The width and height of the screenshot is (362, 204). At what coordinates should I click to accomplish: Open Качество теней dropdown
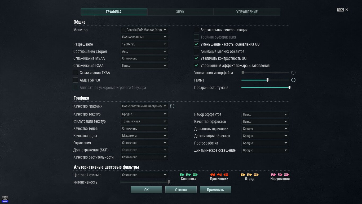144,129
